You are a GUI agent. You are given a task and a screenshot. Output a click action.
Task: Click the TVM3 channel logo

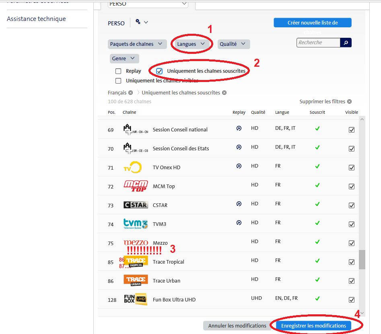[136, 224]
